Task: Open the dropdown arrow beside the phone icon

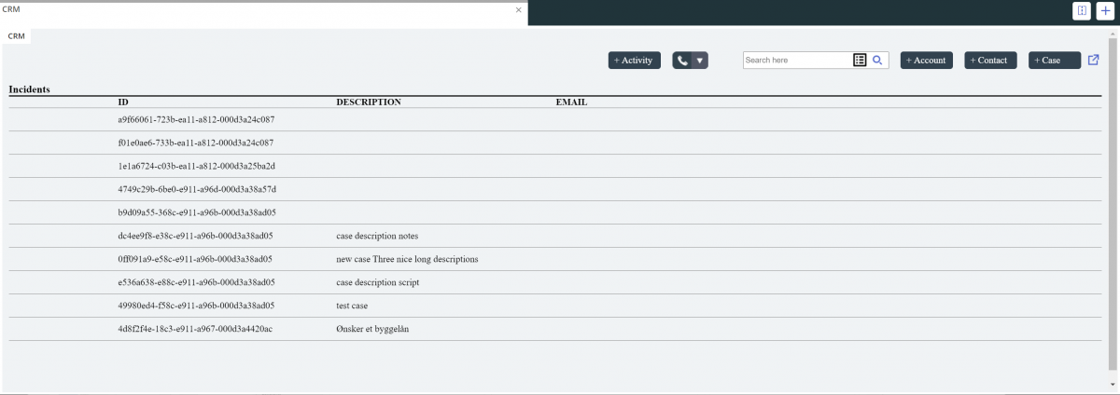Action: coord(700,61)
